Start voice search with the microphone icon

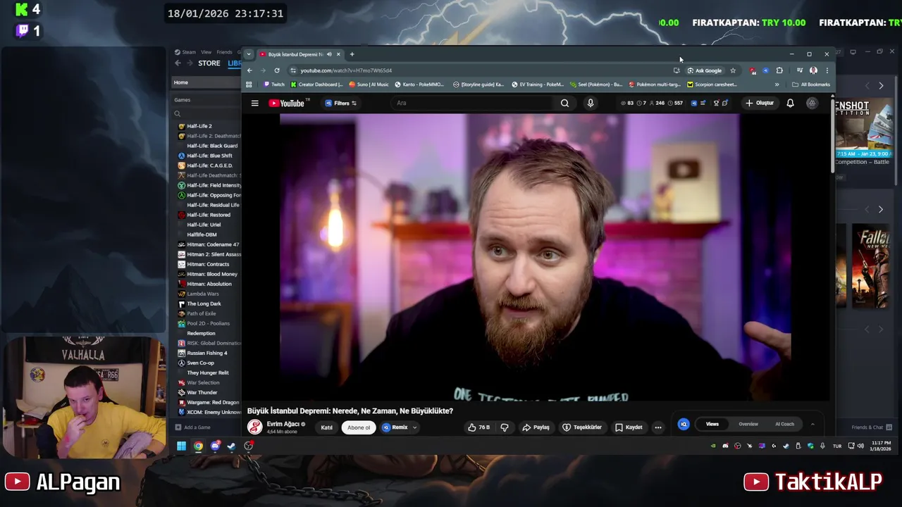(x=591, y=103)
